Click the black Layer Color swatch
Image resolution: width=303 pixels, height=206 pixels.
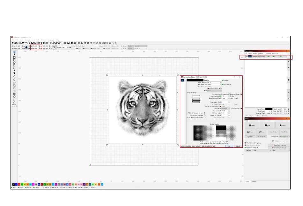pyautogui.click(x=269, y=109)
